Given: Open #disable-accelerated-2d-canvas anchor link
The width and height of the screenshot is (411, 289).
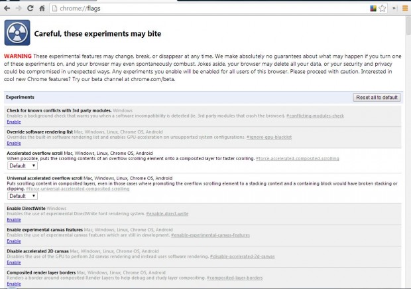Looking at the screenshot, I should tap(242, 256).
